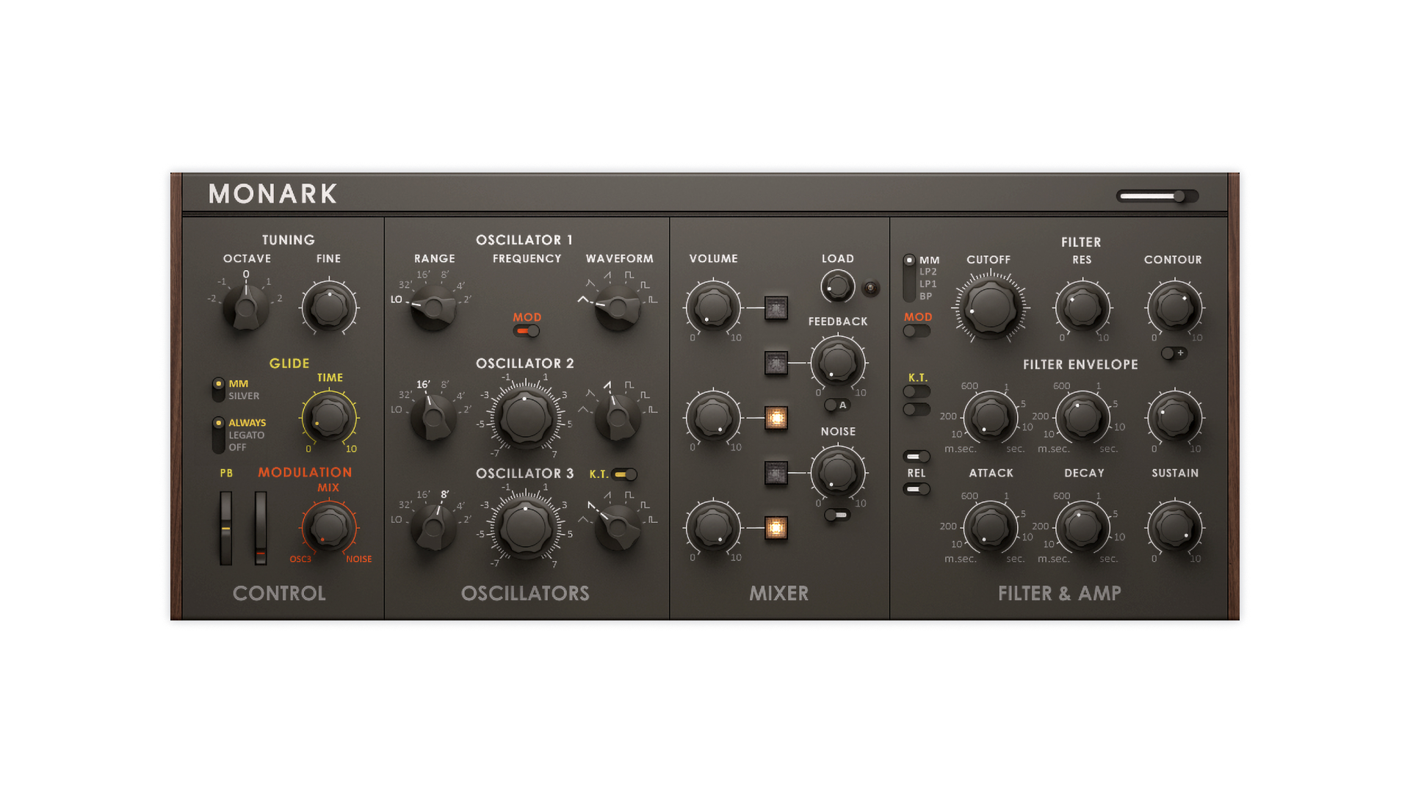
Task: Switch off the lit Oscillator 2 mixer button
Action: 775,418
